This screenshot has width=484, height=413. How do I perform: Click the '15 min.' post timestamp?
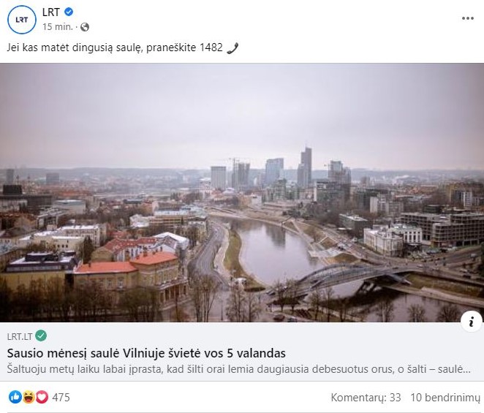tap(58, 27)
